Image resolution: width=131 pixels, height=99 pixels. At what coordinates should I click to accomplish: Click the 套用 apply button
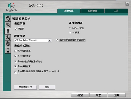117,95
